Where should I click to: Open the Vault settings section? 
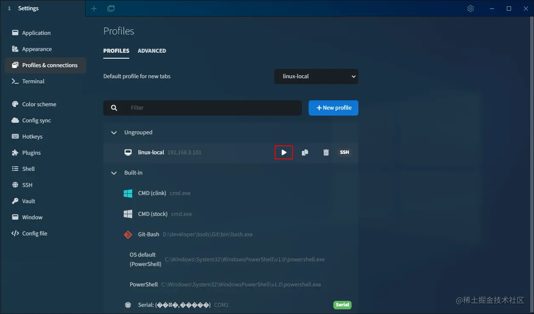pos(45,201)
